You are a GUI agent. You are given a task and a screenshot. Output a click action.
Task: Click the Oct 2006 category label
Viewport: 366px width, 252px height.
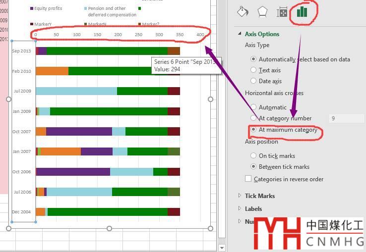21,172
